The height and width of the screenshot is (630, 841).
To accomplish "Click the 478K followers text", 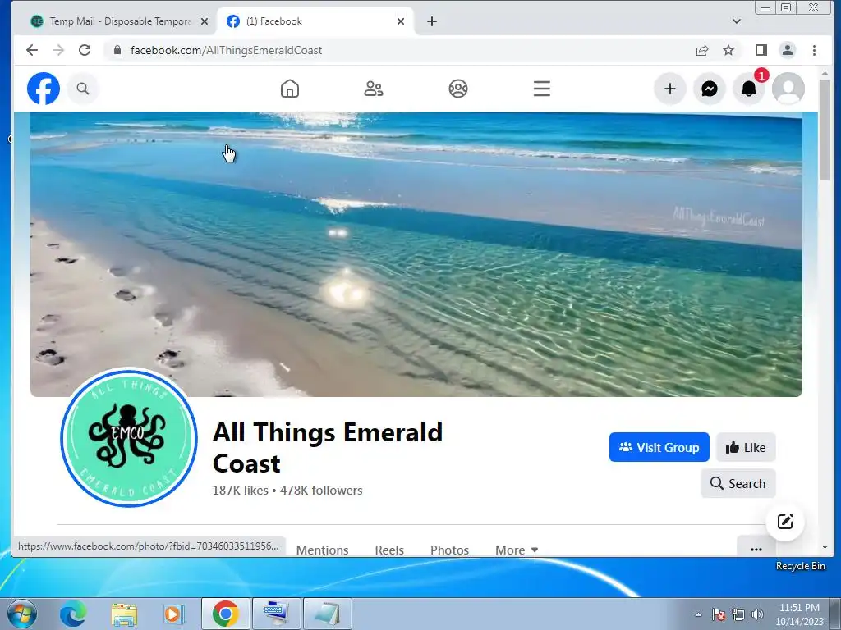I will coord(321,491).
